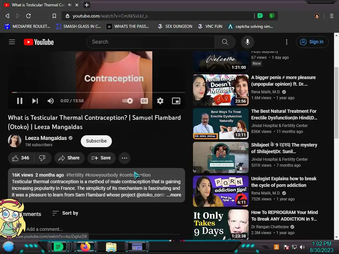Mute the video volume speaker icon
339x254 pixels.
click(x=51, y=101)
